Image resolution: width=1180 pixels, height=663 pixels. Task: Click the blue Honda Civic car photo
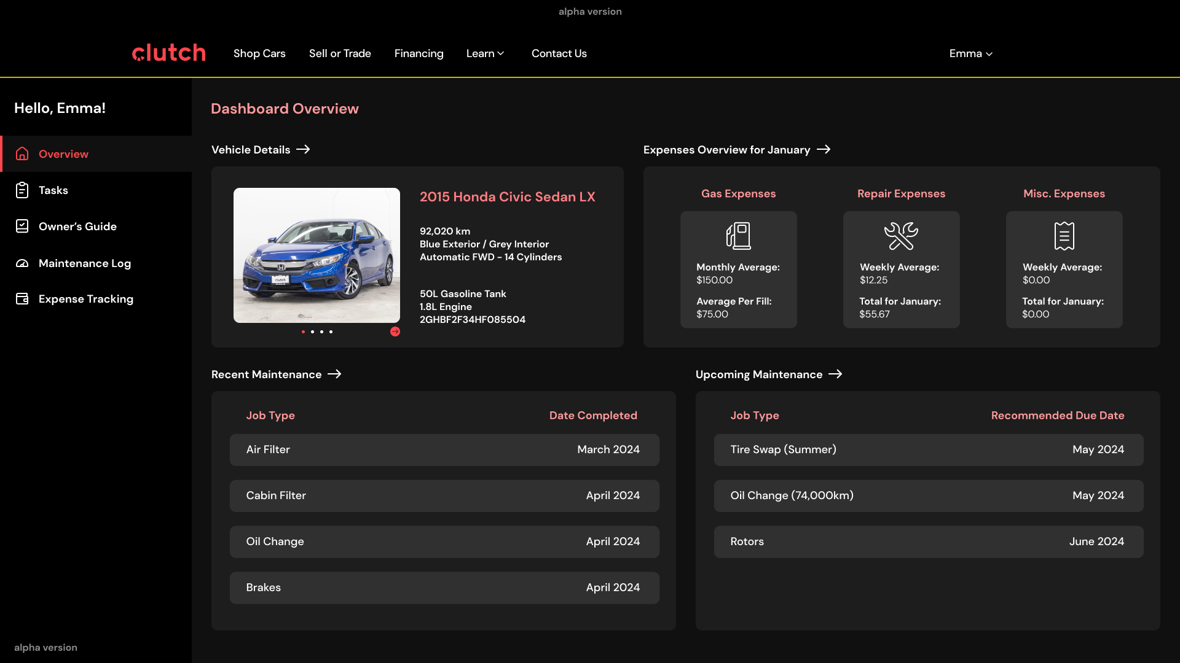click(317, 255)
